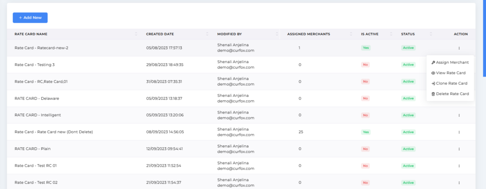Screen dimensions: 486x189
Task: Open action menu for Rate Card - Test RC 02
Action: coord(459,183)
